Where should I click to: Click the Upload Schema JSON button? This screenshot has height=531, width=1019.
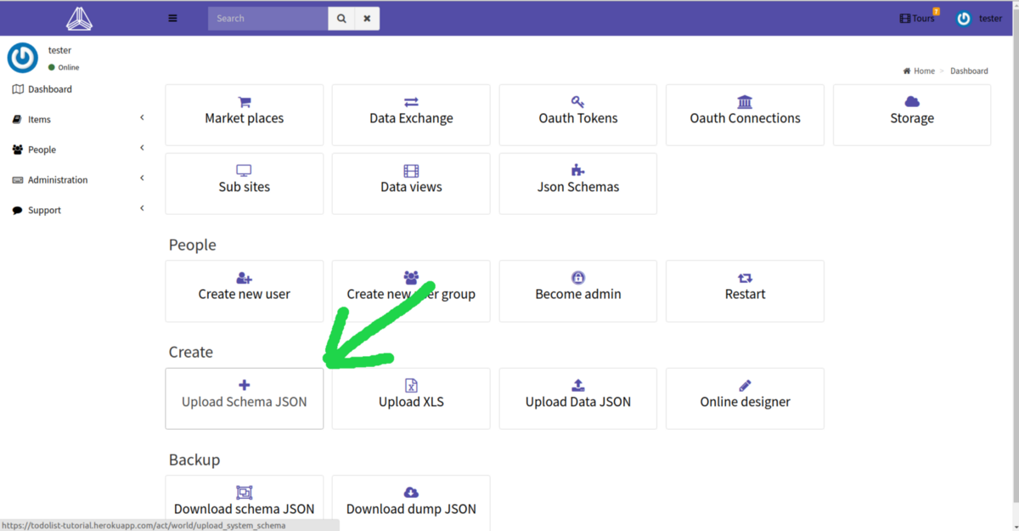pos(245,398)
